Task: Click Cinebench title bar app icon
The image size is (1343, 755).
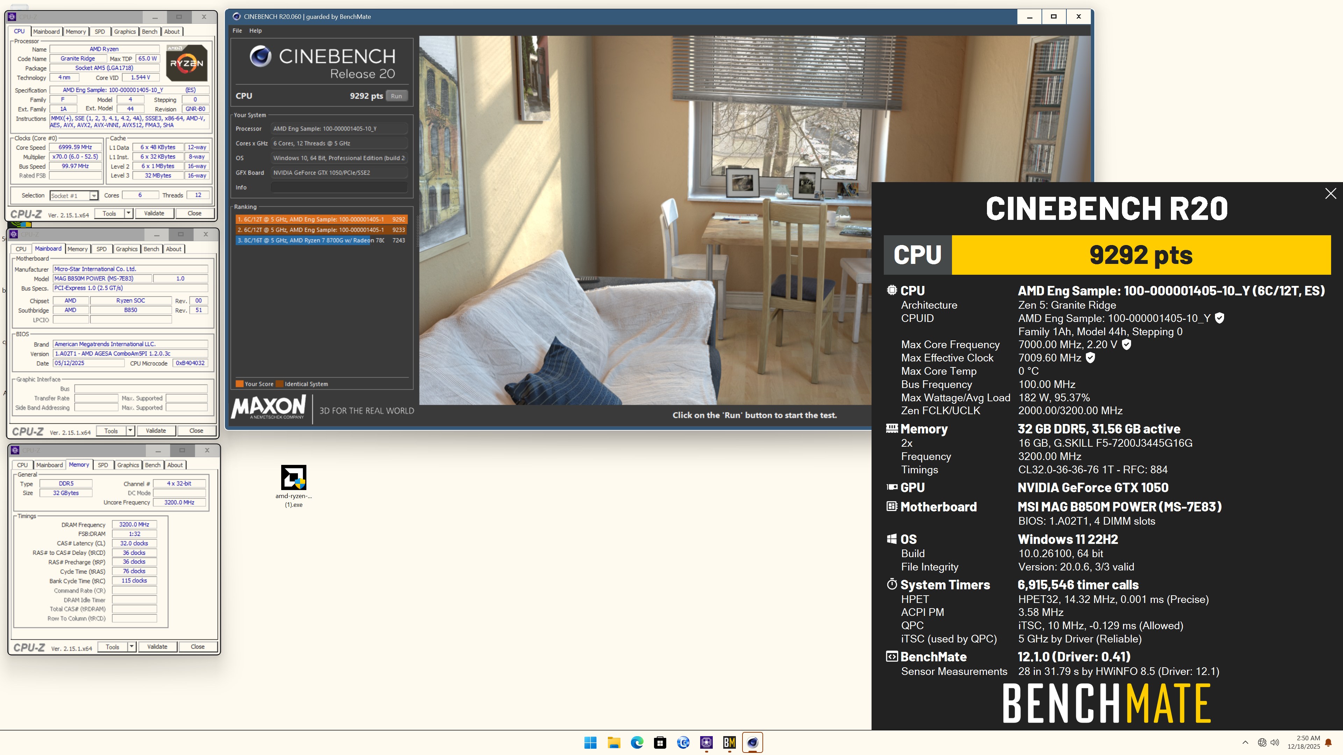Action: (237, 17)
